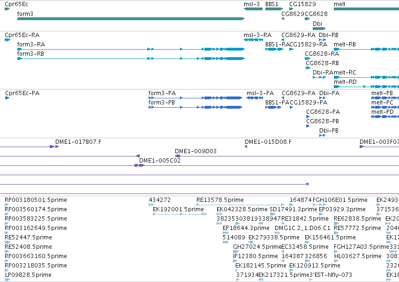The width and height of the screenshot is (399, 282).
Task: Select the msl-3-RA transcript label
Action: point(257,35)
